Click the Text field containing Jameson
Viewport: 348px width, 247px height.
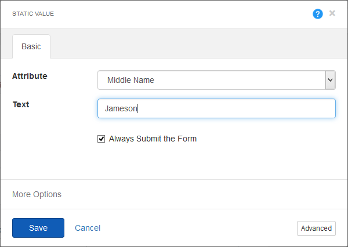pos(216,108)
